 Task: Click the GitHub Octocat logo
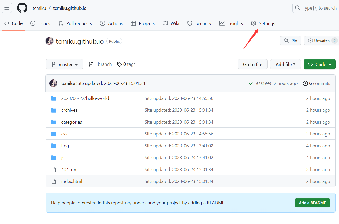coord(22,8)
